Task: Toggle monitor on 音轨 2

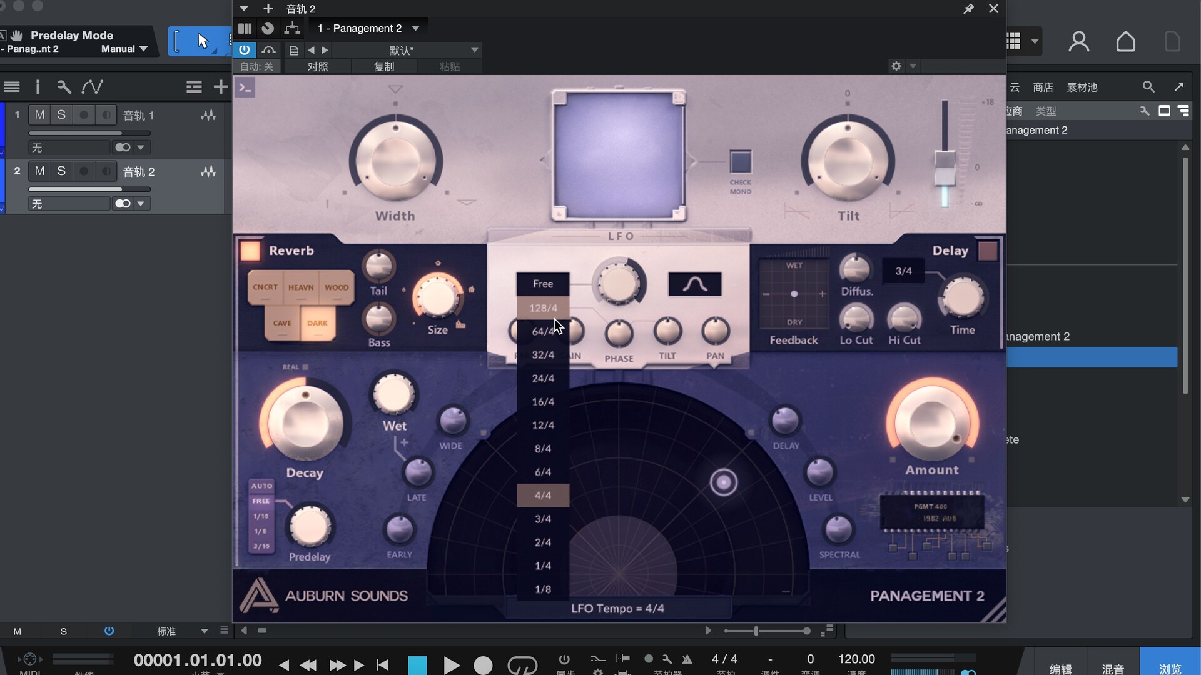Action: pos(106,171)
